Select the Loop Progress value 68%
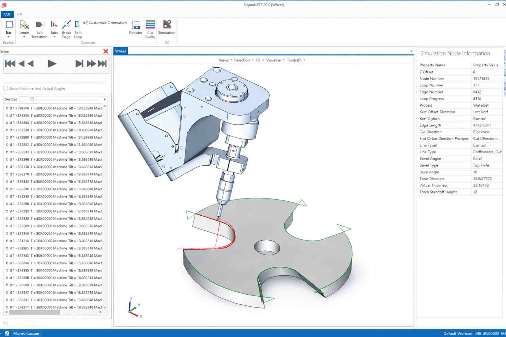Image resolution: width=506 pixels, height=337 pixels. pyautogui.click(x=477, y=98)
